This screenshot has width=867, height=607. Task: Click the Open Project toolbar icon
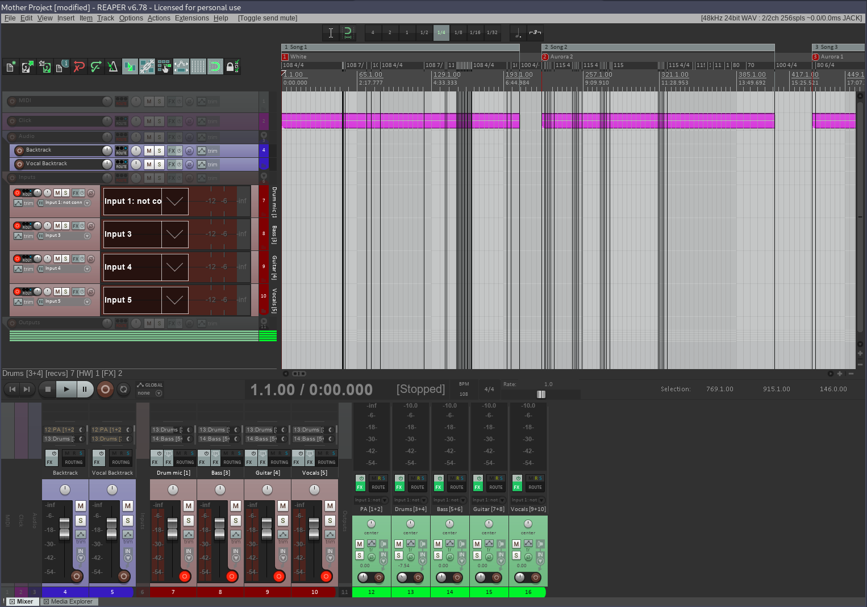tap(27, 67)
